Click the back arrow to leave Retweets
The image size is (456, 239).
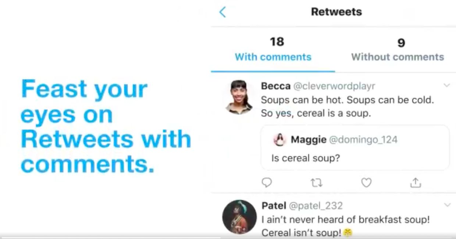tap(222, 12)
